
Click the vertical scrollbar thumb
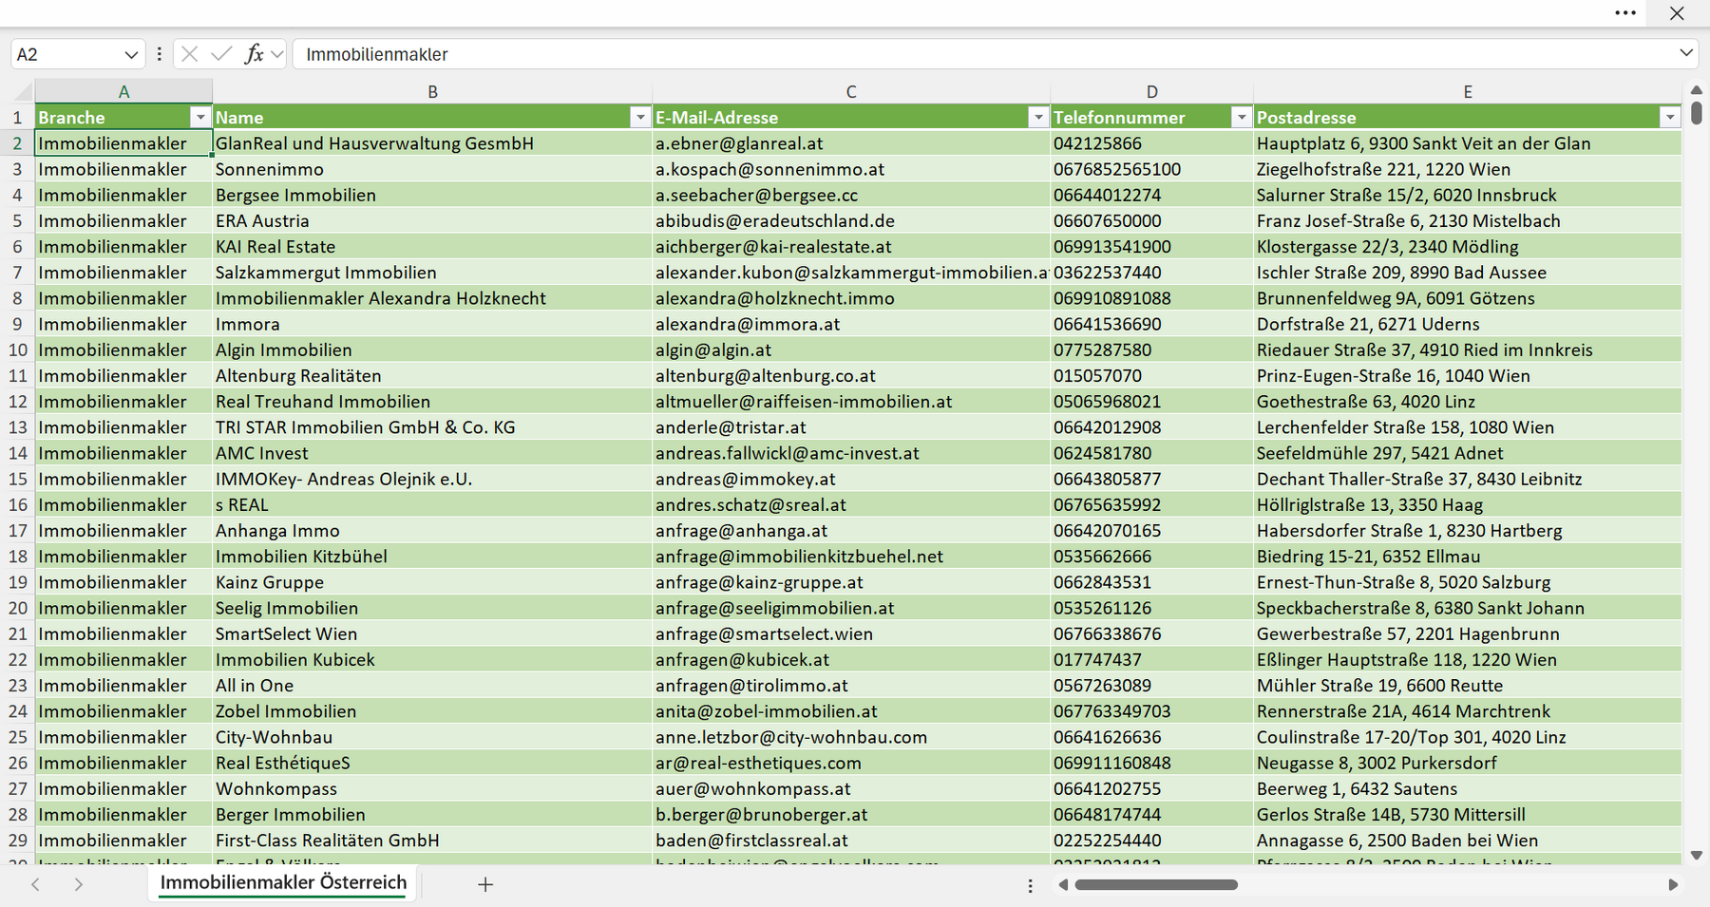pos(1697,113)
